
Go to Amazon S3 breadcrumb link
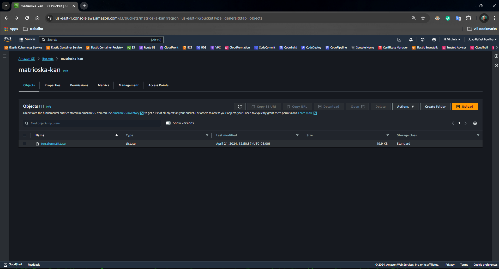[x=27, y=59]
